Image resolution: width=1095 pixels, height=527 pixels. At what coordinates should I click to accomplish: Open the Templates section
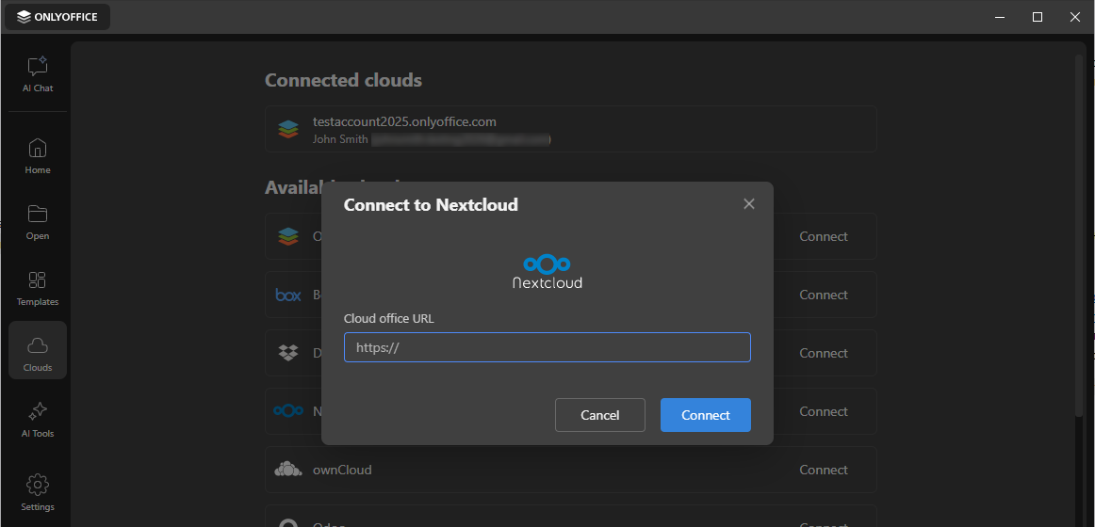click(38, 289)
